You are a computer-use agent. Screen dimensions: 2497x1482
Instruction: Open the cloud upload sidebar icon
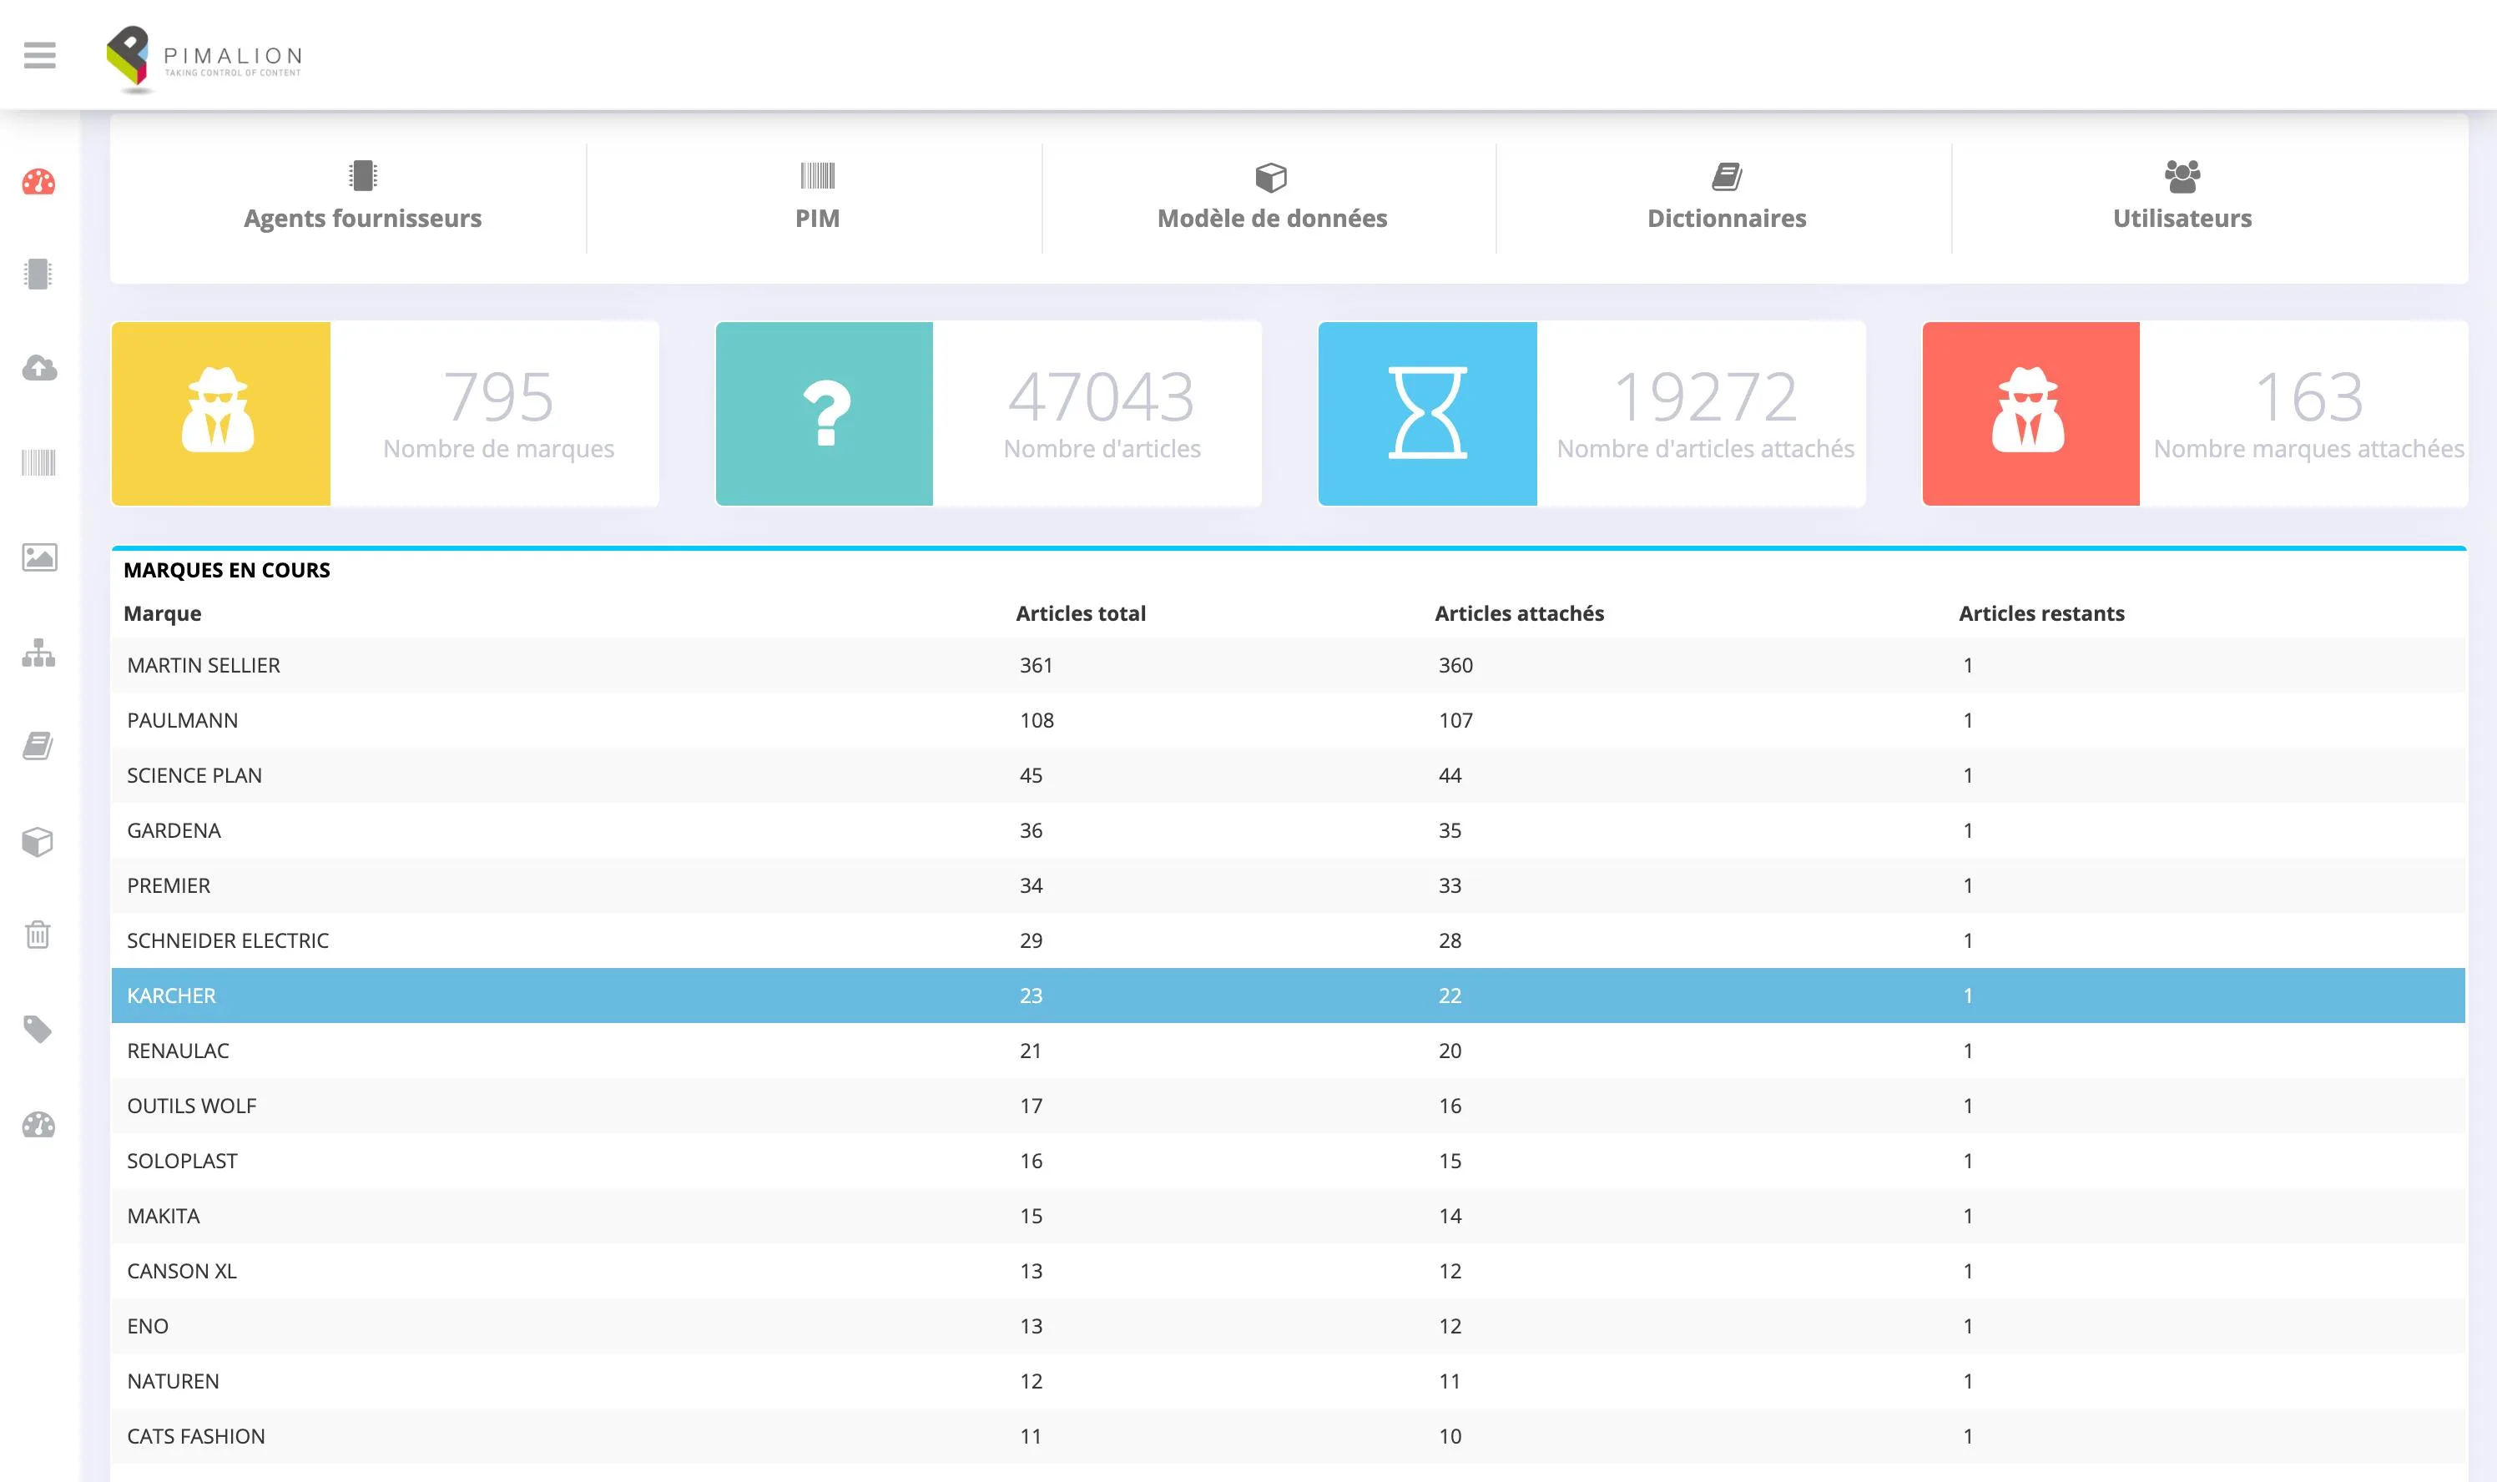coord(39,367)
